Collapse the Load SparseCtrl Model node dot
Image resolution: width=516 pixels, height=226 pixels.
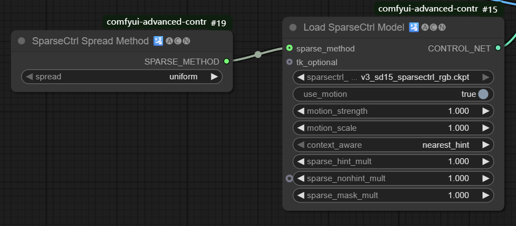pos(293,27)
